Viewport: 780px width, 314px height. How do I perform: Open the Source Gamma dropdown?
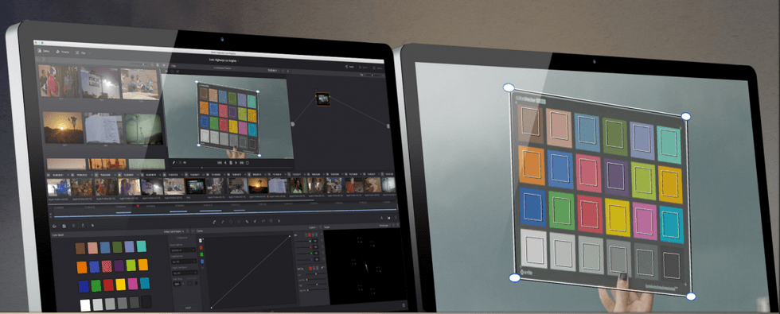[x=182, y=250]
